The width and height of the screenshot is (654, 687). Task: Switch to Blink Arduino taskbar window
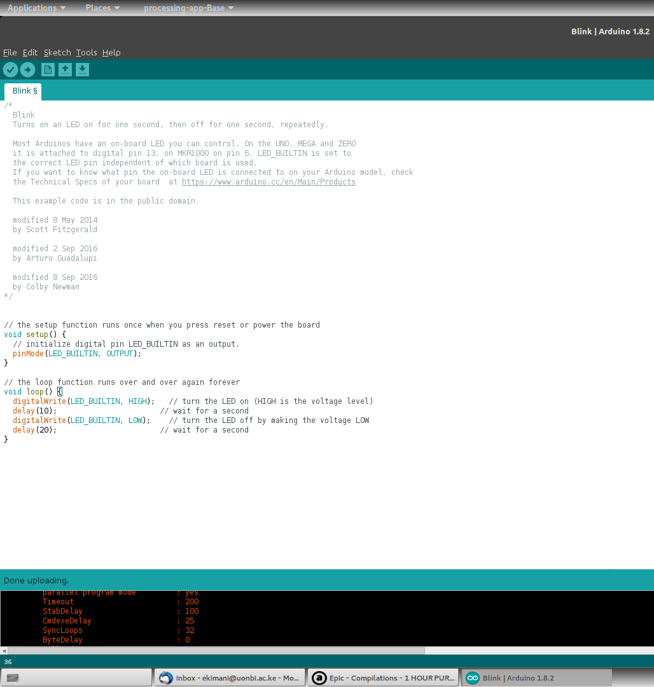(x=536, y=678)
